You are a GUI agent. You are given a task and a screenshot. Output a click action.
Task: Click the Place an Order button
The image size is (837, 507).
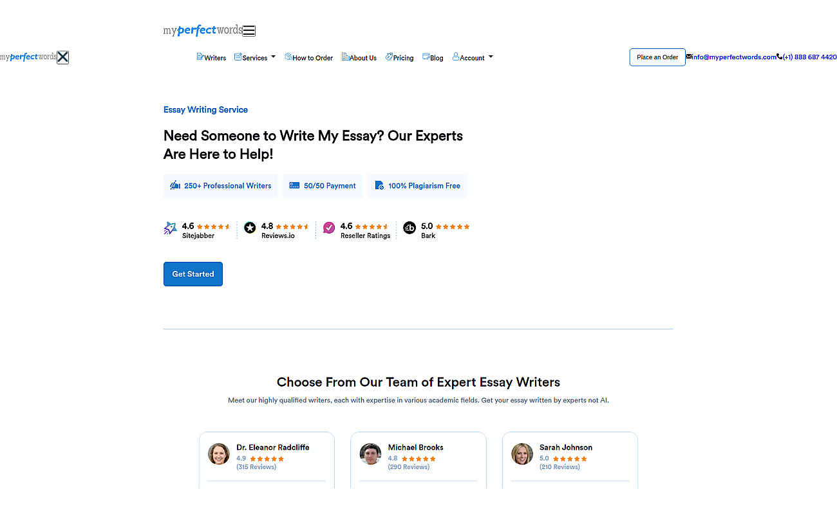point(657,57)
